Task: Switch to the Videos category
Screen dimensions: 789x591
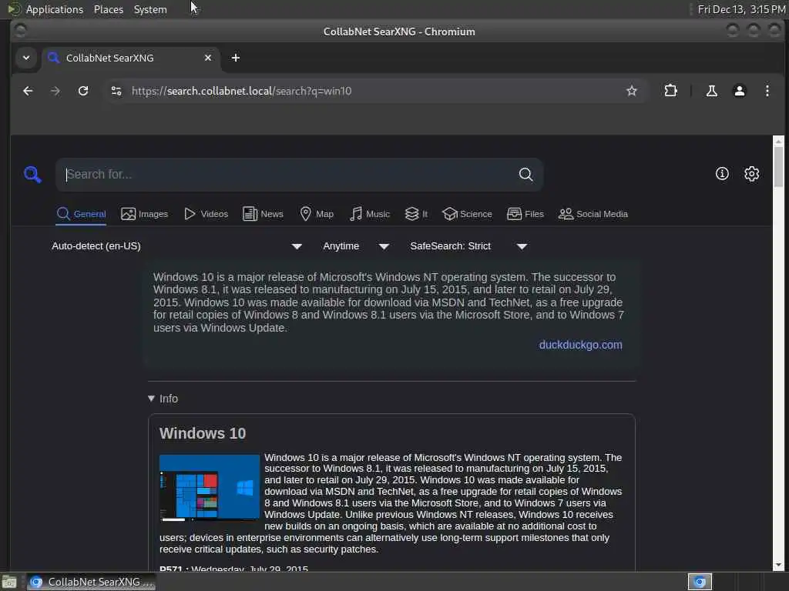Action: pyautogui.click(x=206, y=214)
